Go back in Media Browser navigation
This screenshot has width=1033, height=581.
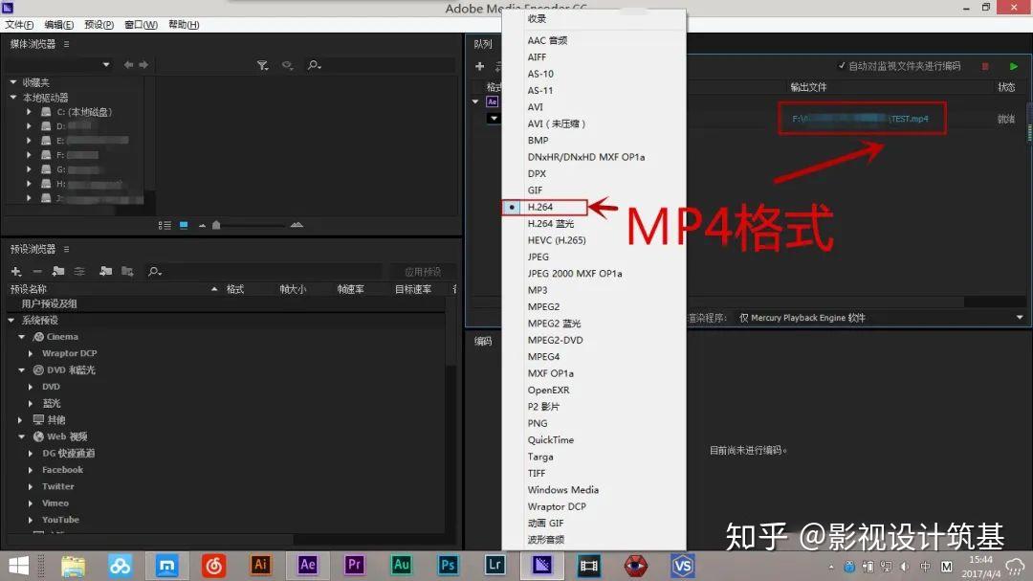pyautogui.click(x=128, y=65)
